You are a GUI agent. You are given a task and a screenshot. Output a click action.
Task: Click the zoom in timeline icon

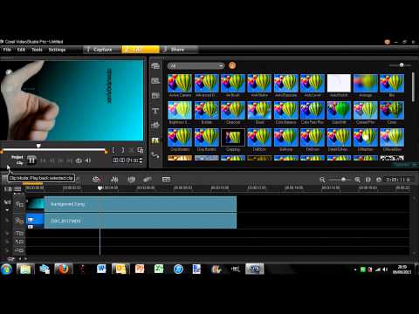[x=358, y=180]
